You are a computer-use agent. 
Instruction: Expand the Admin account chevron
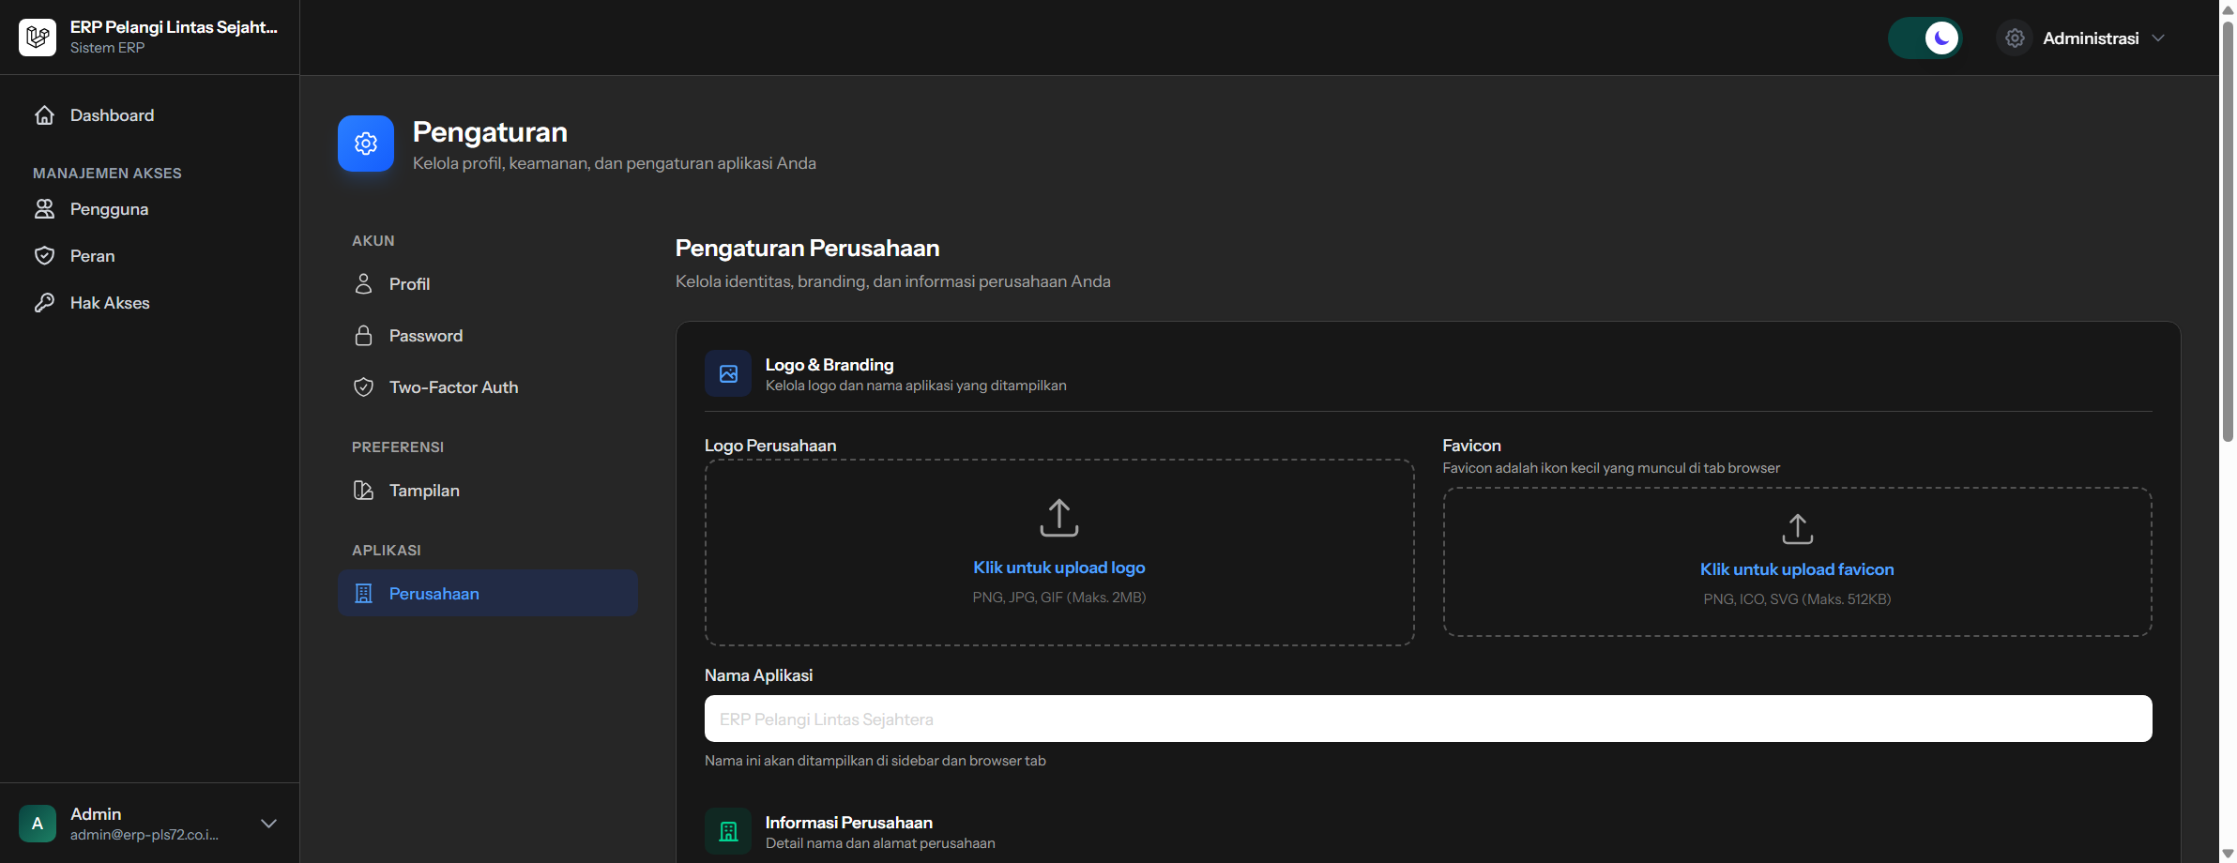pos(268,824)
